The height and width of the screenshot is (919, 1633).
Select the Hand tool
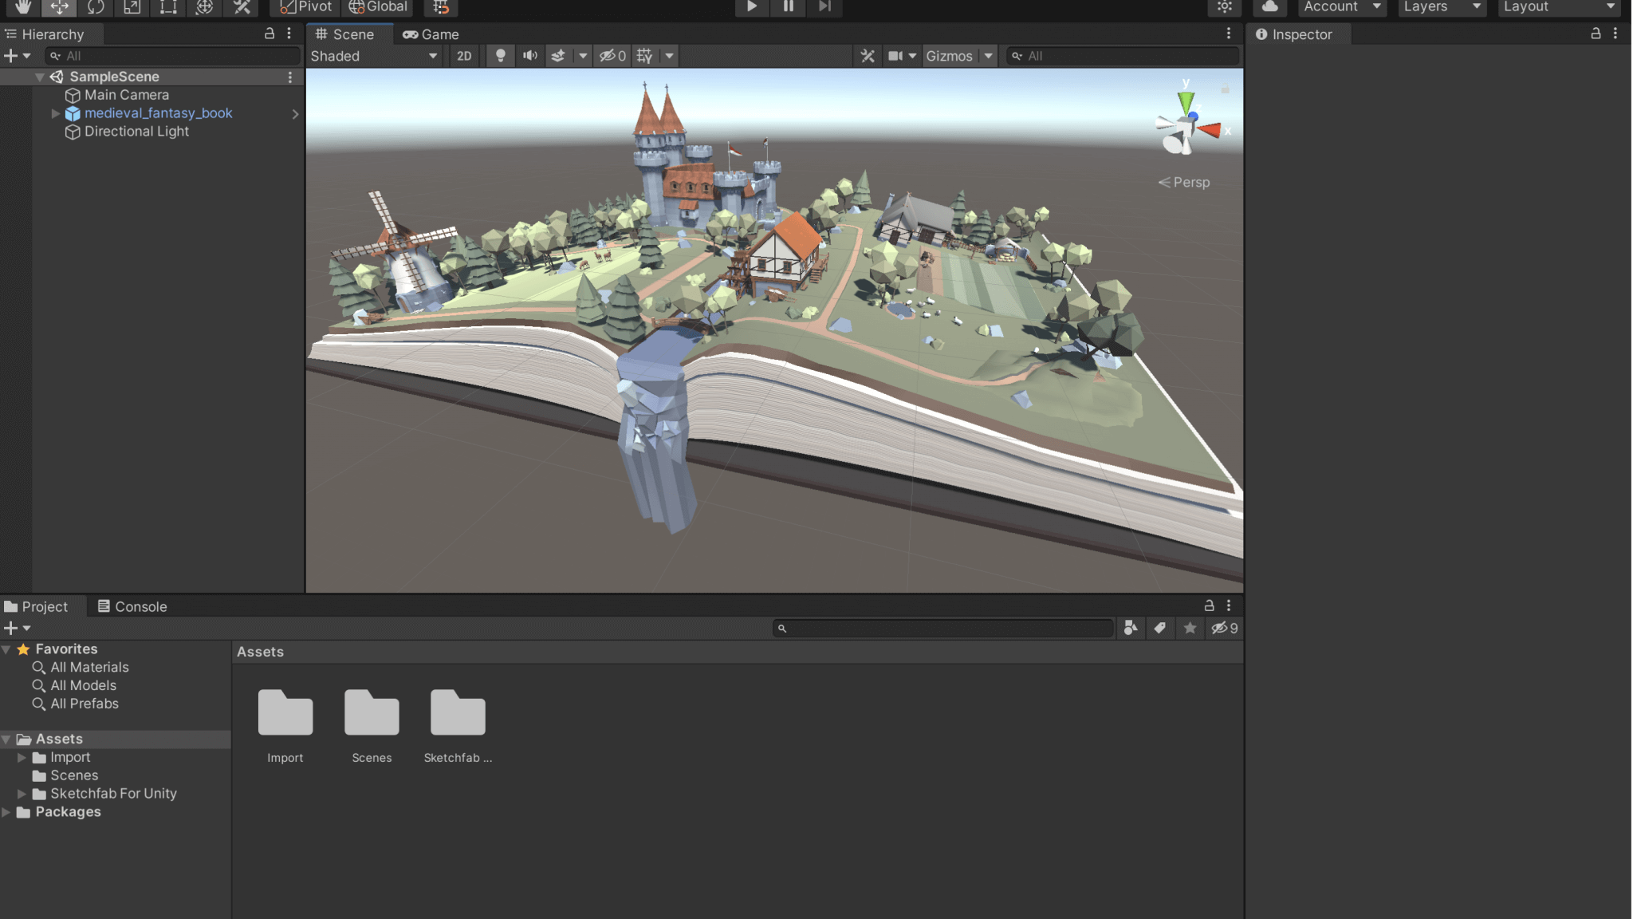click(22, 6)
